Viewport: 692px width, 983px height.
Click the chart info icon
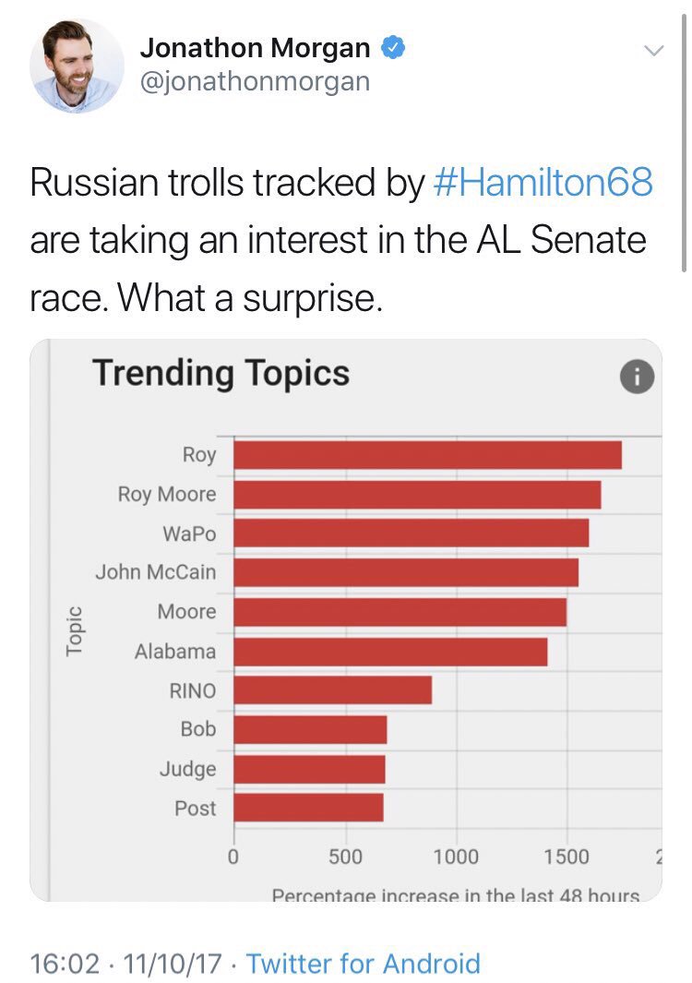pos(637,376)
